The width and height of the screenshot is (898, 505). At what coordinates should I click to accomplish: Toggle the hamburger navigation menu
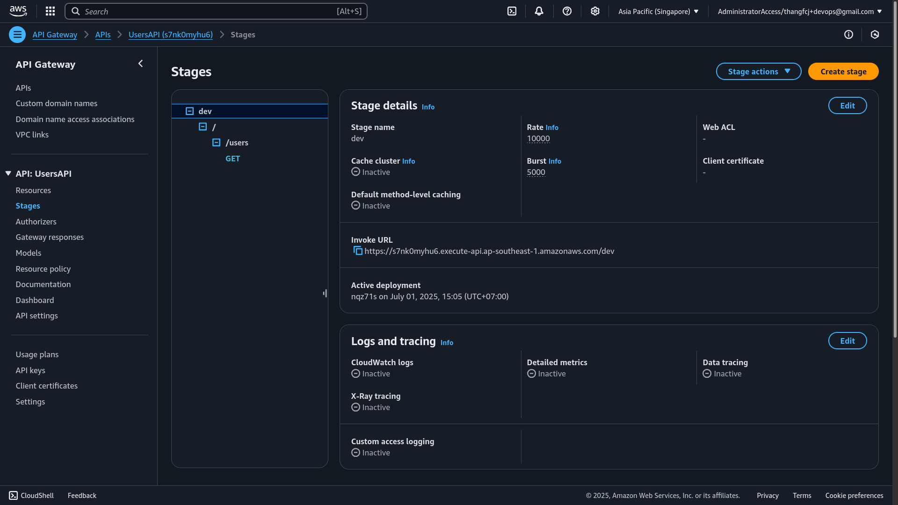tap(17, 35)
